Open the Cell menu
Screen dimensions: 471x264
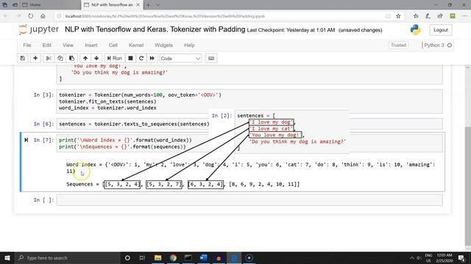(113, 45)
